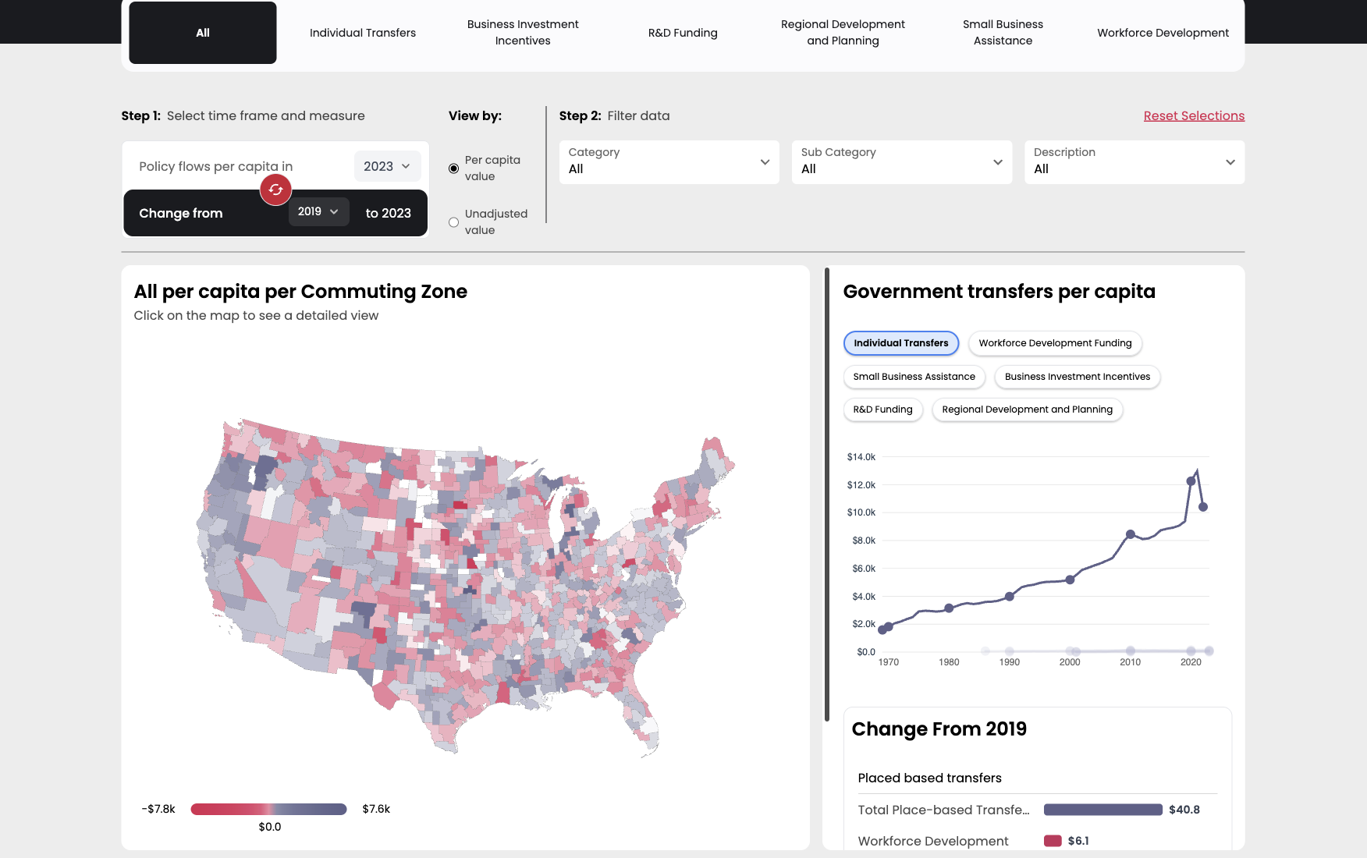Expand the Category filter dropdown
This screenshot has height=858, width=1367.
[669, 162]
